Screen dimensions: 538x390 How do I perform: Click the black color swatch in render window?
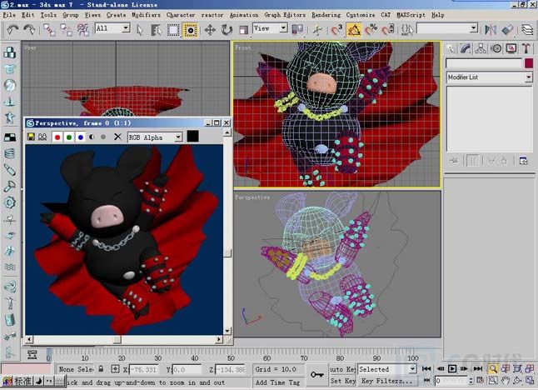tap(192, 137)
